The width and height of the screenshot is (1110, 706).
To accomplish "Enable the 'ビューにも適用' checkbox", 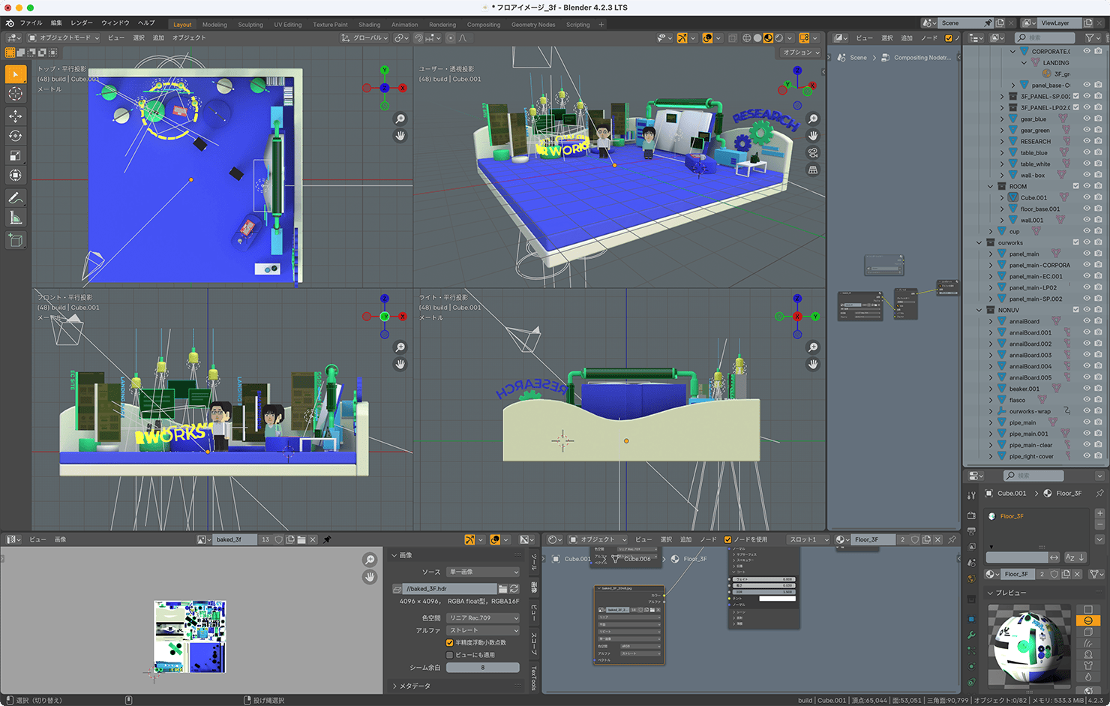I will [x=450, y=655].
